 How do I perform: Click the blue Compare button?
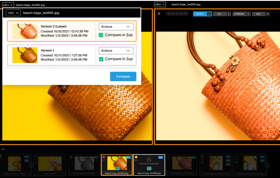123,76
